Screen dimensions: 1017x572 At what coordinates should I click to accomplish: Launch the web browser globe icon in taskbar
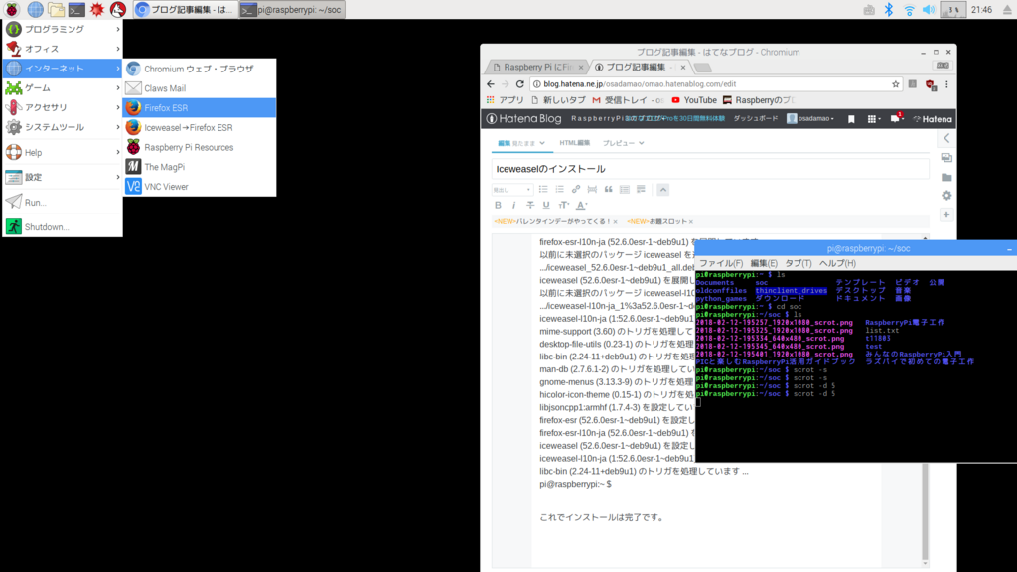point(35,10)
